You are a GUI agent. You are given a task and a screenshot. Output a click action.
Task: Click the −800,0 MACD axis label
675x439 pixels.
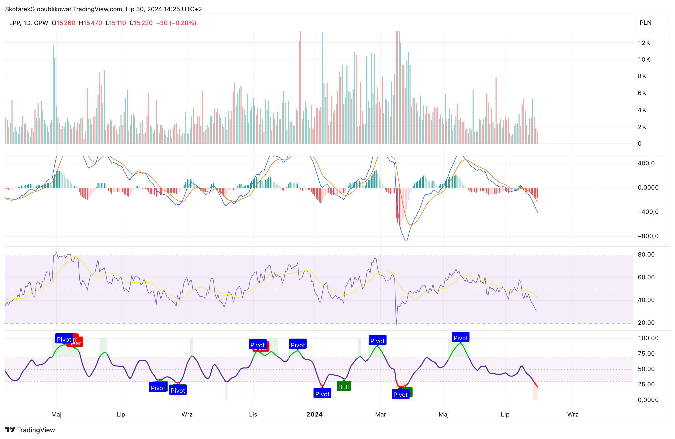coord(648,236)
